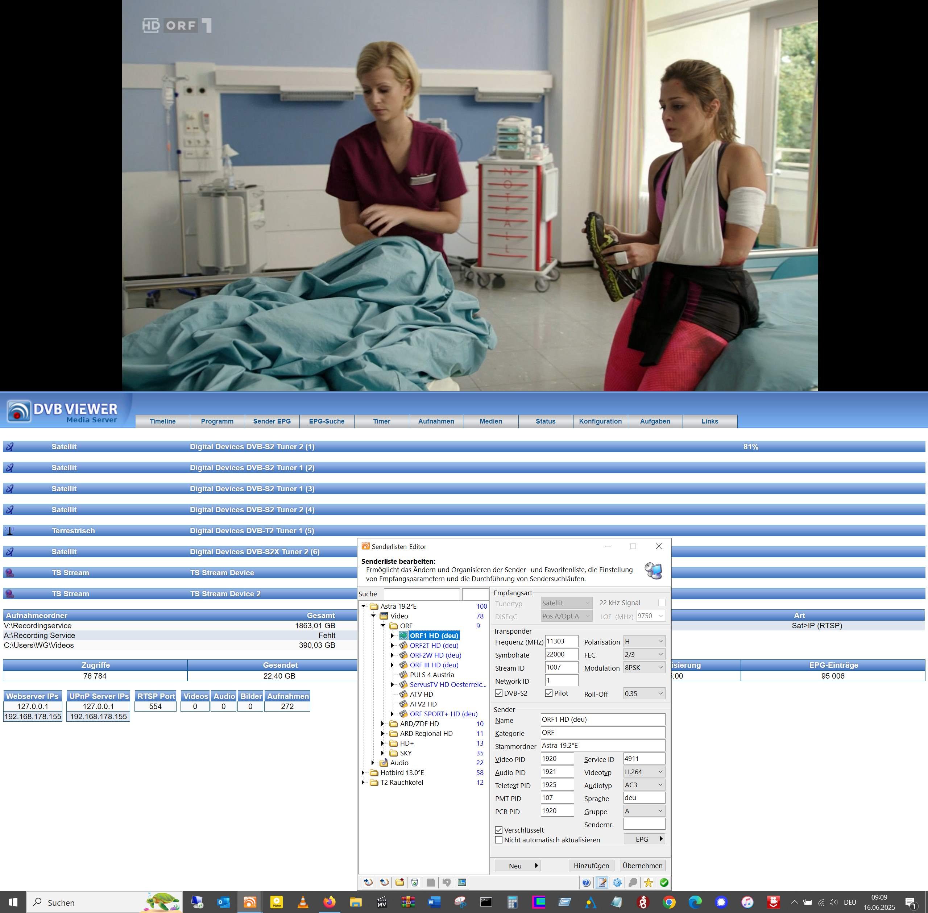Click the green checkmark icon
This screenshot has width=928, height=913.
tap(664, 882)
